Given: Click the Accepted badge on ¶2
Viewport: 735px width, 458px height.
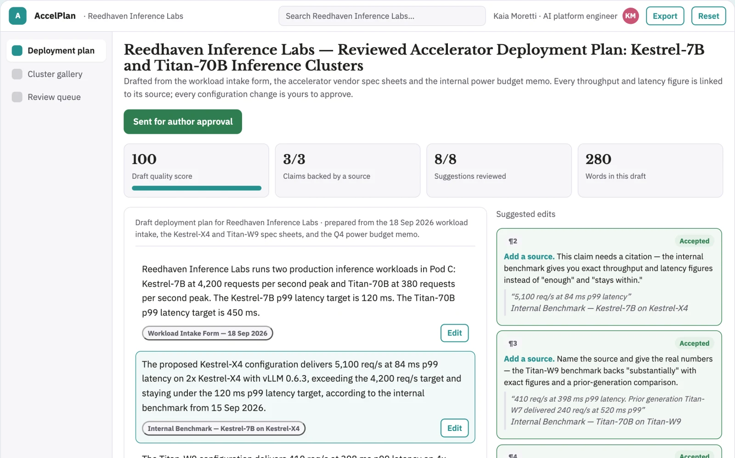Looking at the screenshot, I should coord(694,241).
